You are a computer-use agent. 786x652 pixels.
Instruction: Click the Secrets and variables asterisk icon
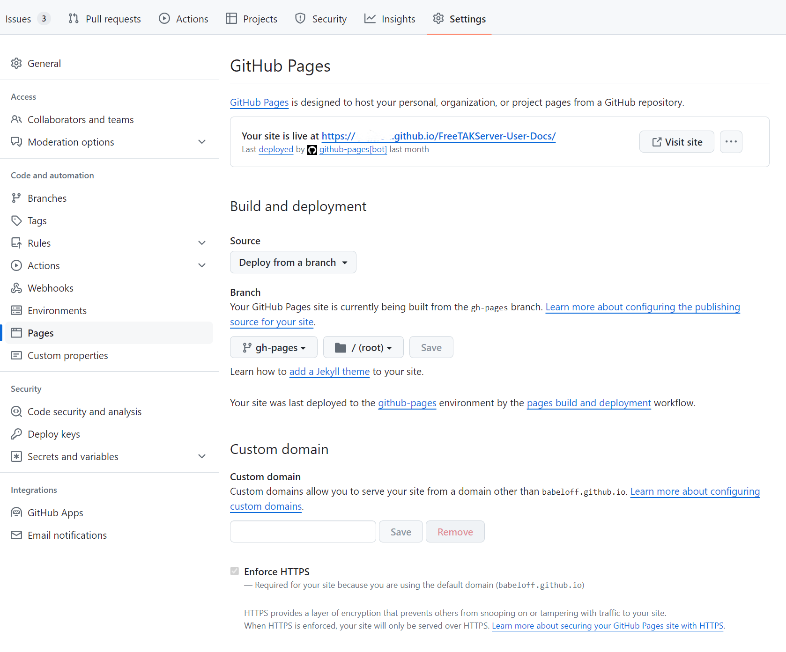coord(16,456)
